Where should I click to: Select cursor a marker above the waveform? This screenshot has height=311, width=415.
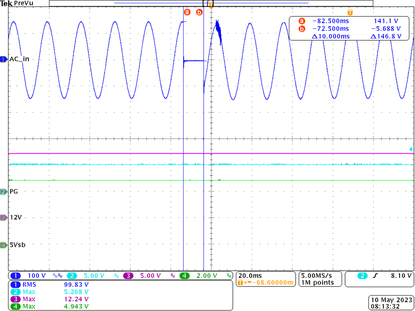(x=187, y=12)
